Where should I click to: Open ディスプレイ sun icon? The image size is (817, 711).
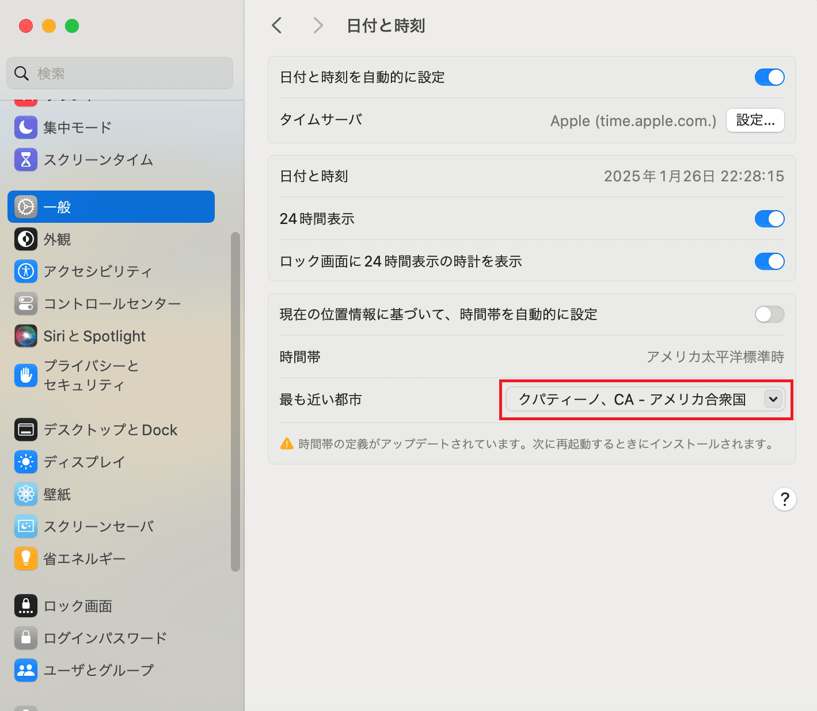[26, 462]
